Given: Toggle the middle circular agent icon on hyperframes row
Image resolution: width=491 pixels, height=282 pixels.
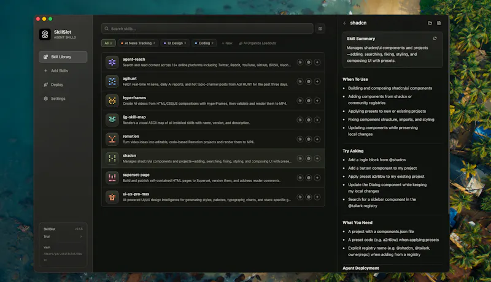Looking at the screenshot, I should point(309,101).
